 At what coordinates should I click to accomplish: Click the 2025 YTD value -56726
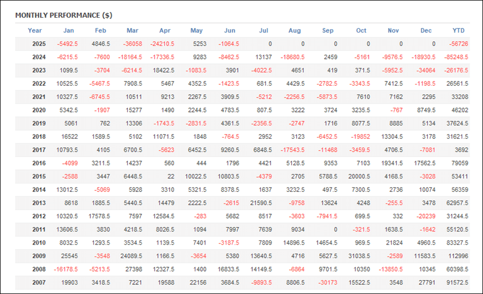[x=458, y=44]
